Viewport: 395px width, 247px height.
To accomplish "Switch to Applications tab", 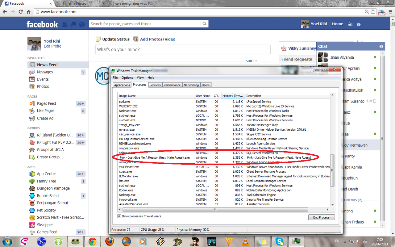I will [x=122, y=85].
